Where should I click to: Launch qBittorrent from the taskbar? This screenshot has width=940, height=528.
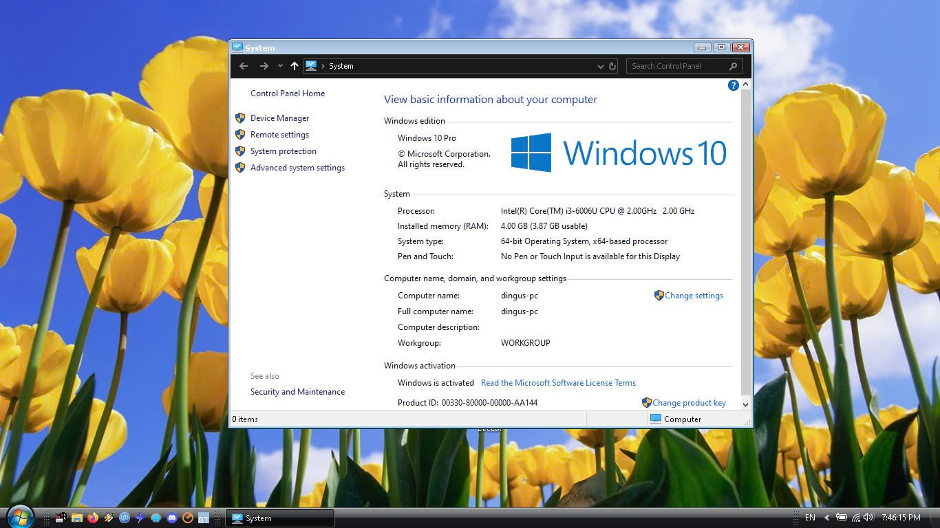pyautogui.click(x=125, y=518)
